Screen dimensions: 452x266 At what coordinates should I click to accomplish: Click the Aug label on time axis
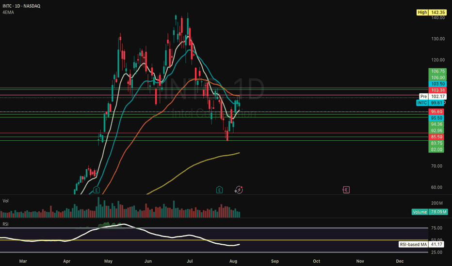(x=233, y=261)
